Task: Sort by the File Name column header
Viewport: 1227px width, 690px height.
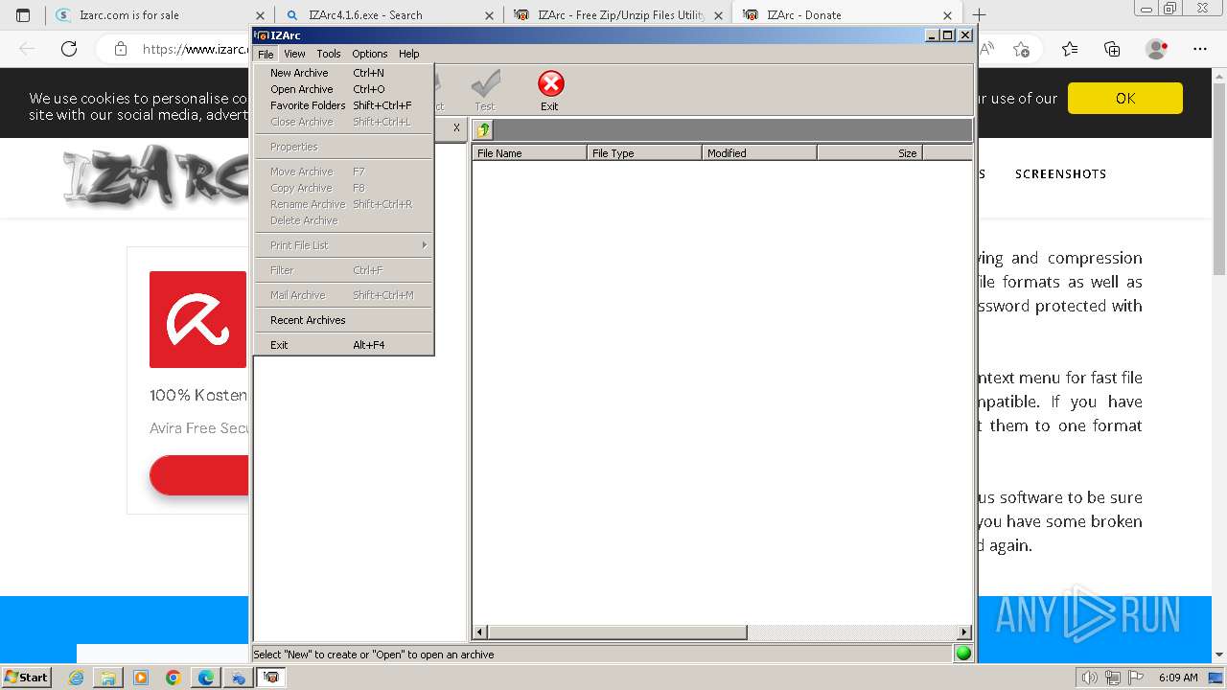Action: click(x=529, y=152)
